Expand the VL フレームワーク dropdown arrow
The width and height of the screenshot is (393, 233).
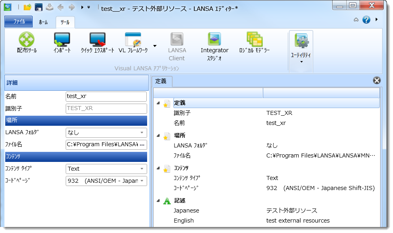(x=155, y=46)
